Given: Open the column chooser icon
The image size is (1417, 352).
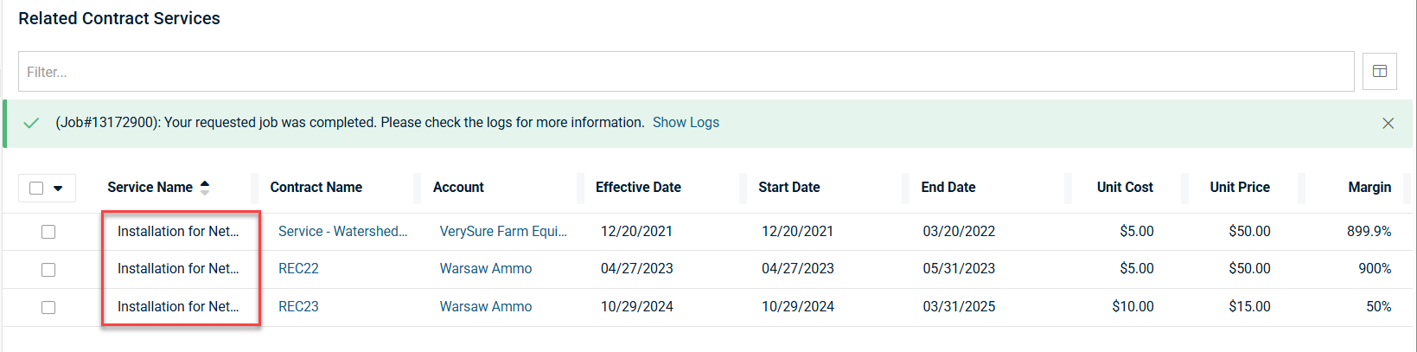Looking at the screenshot, I should click(x=1379, y=72).
